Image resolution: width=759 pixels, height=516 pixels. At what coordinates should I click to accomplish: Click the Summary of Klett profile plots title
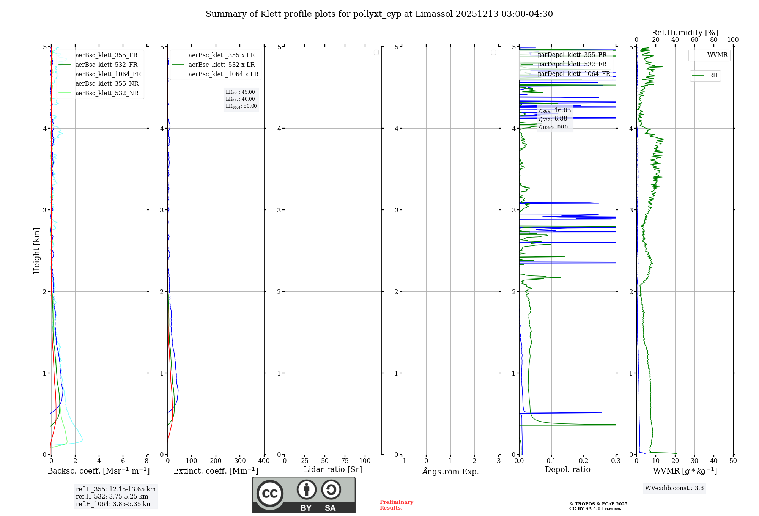coord(379,14)
